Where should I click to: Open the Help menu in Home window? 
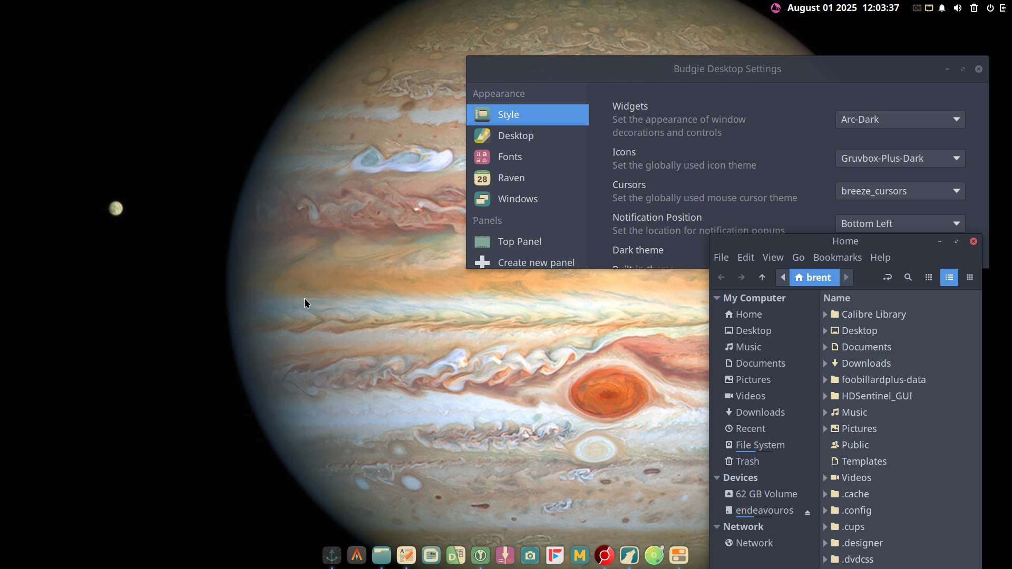coord(880,258)
